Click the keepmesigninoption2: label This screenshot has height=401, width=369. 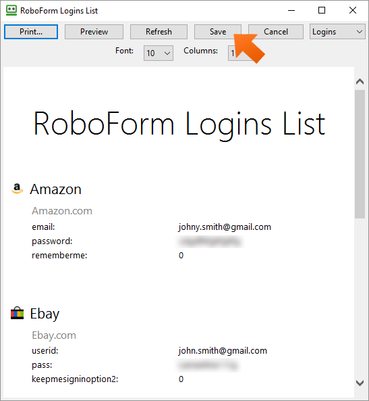pyautogui.click(x=75, y=379)
